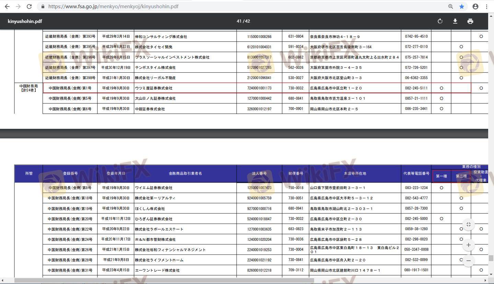Open the user profile avatar menu
494x284 pixels.
tap(475, 7)
